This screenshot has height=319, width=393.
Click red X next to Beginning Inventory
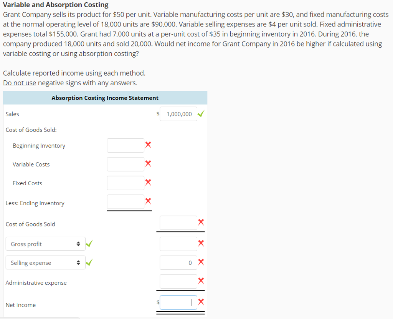pos(148,145)
